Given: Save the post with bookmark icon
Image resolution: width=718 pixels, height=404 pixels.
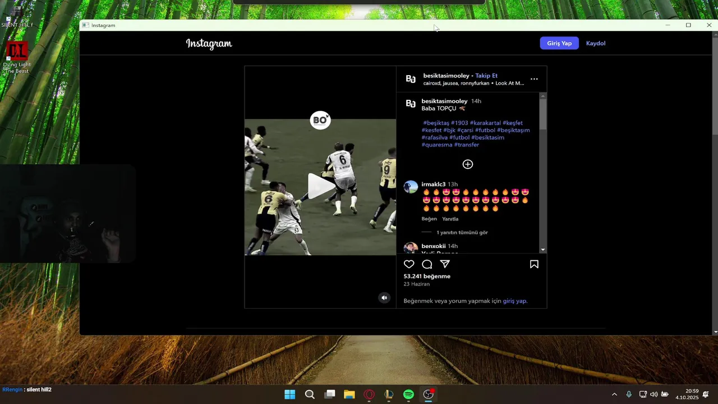Looking at the screenshot, I should [534, 264].
